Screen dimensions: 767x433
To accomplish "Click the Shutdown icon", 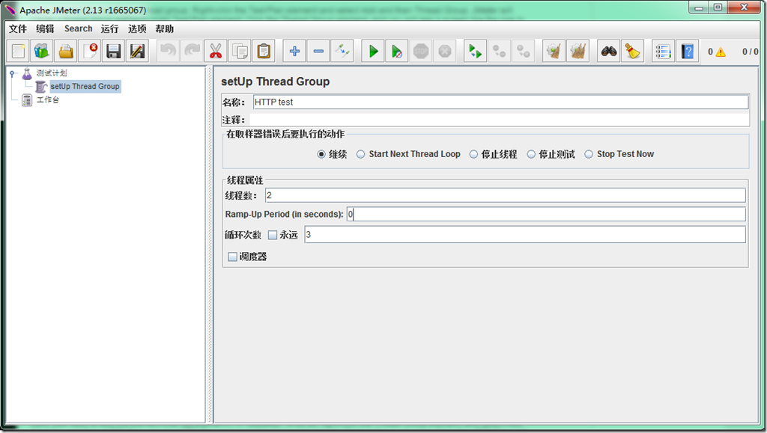I will click(x=445, y=51).
